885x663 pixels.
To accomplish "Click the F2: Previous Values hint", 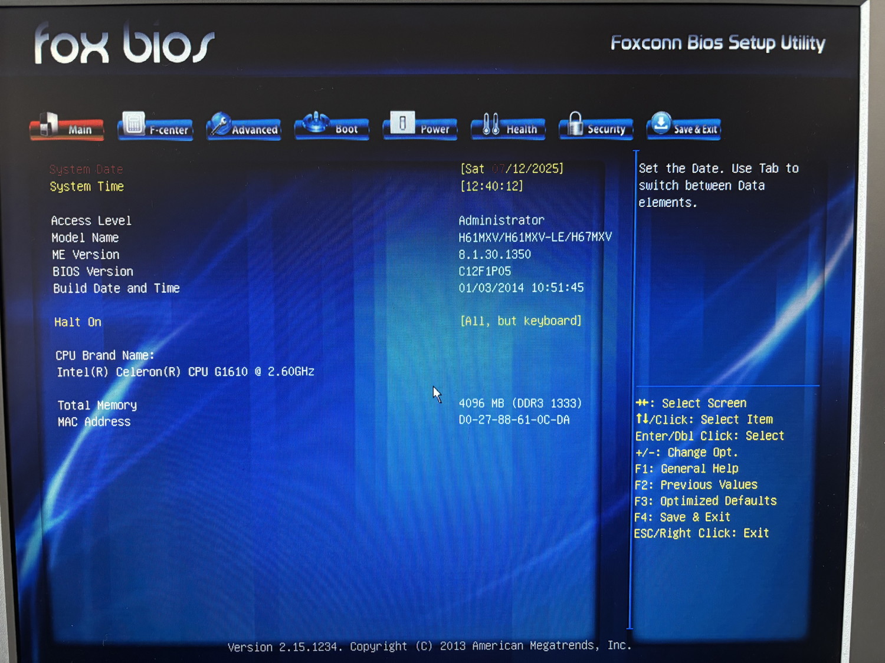I will click(696, 484).
